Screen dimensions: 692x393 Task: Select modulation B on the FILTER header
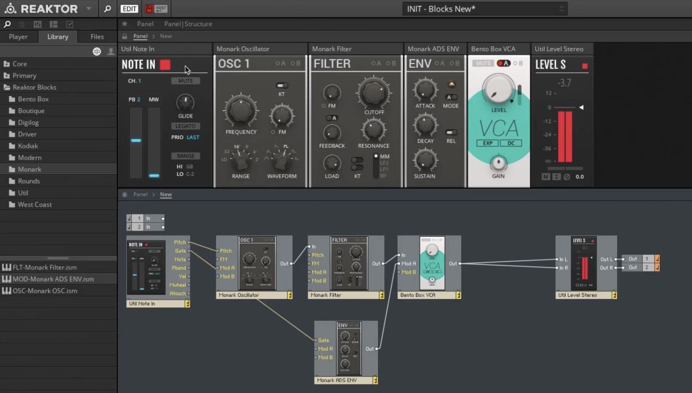[x=391, y=63]
